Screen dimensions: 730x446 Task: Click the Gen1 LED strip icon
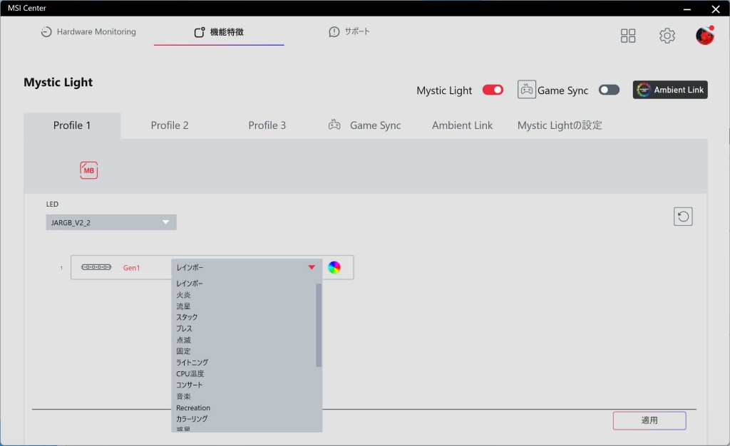96,267
